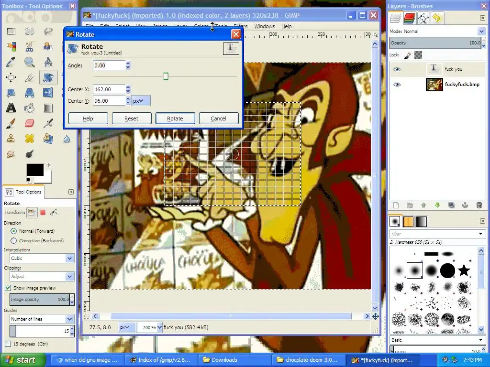Open the Windows menu

(x=264, y=26)
